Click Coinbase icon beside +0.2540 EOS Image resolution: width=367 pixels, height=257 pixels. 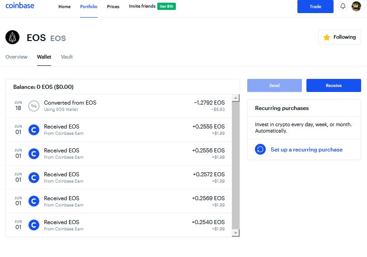pyautogui.click(x=34, y=225)
